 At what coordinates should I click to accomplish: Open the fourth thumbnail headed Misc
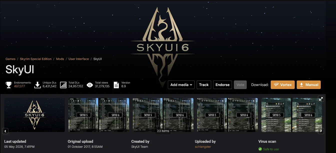point(227,115)
